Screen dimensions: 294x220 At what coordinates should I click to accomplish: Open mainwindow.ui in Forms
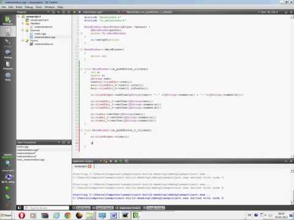(x=43, y=44)
